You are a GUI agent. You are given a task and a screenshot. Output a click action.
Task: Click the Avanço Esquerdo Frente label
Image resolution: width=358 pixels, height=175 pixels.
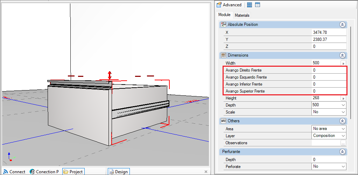tap(246, 77)
